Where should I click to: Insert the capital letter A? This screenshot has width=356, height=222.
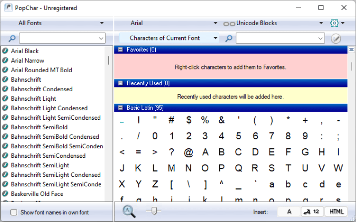coord(205,152)
